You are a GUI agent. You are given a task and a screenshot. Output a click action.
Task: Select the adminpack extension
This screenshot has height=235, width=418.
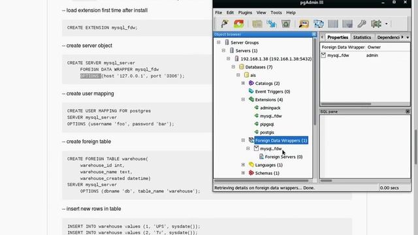270,108
